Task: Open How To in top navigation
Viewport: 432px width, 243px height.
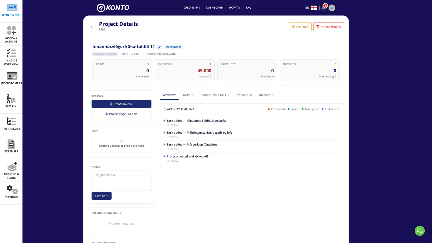Action: tap(235, 8)
